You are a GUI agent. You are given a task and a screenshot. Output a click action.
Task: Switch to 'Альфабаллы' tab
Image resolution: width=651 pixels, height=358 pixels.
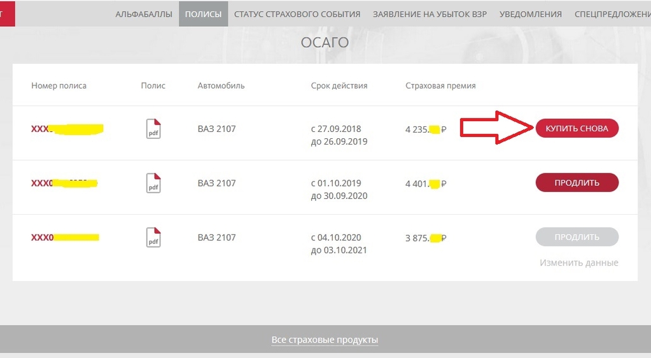(x=144, y=14)
